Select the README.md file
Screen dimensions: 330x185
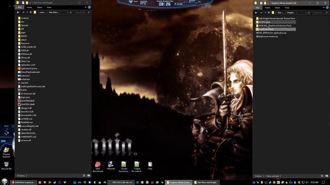25,122
